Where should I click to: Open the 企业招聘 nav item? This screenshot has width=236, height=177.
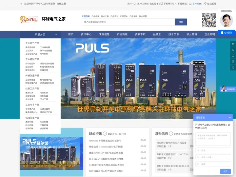point(210,34)
